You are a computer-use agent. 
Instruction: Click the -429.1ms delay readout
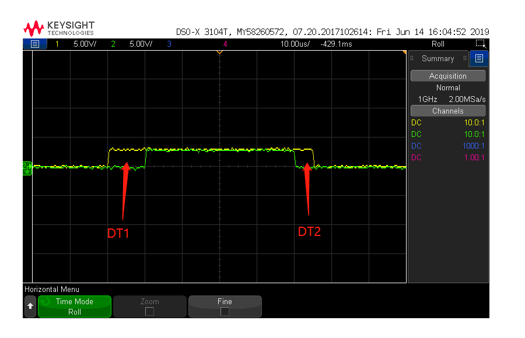[336, 44]
